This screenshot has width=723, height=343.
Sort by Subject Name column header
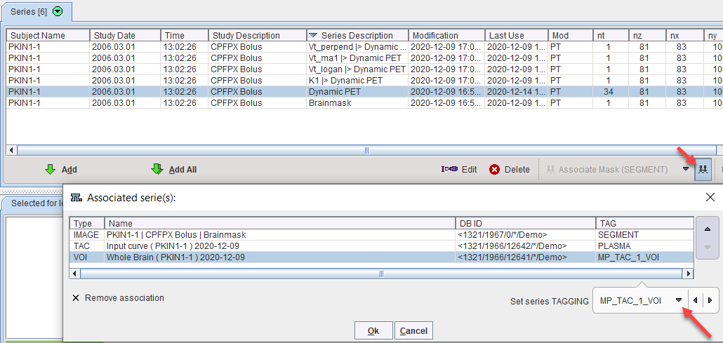(x=48, y=36)
